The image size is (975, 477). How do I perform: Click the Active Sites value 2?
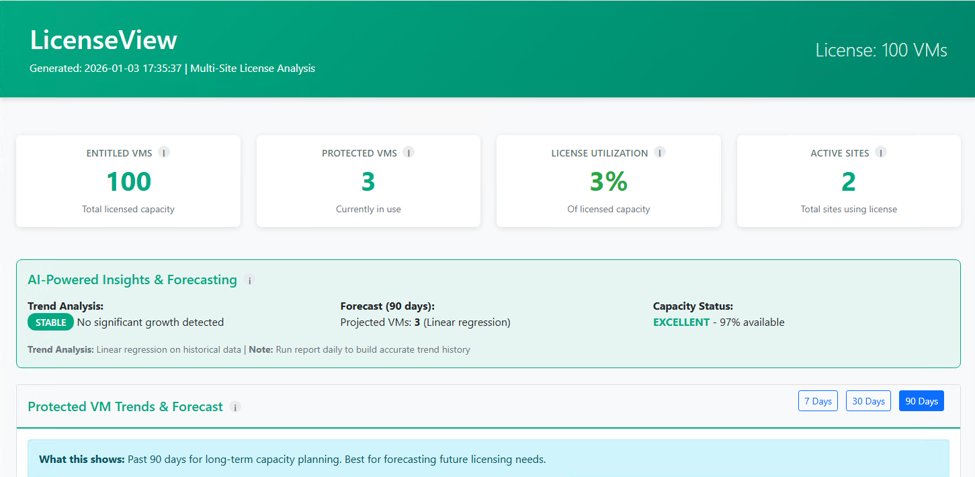(x=849, y=181)
